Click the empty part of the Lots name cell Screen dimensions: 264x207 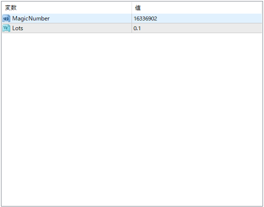click(x=77, y=28)
